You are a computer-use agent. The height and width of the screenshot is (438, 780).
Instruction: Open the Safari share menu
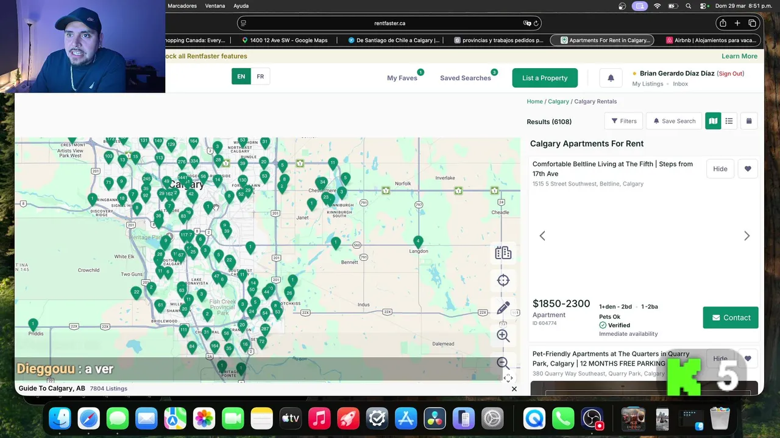click(723, 23)
